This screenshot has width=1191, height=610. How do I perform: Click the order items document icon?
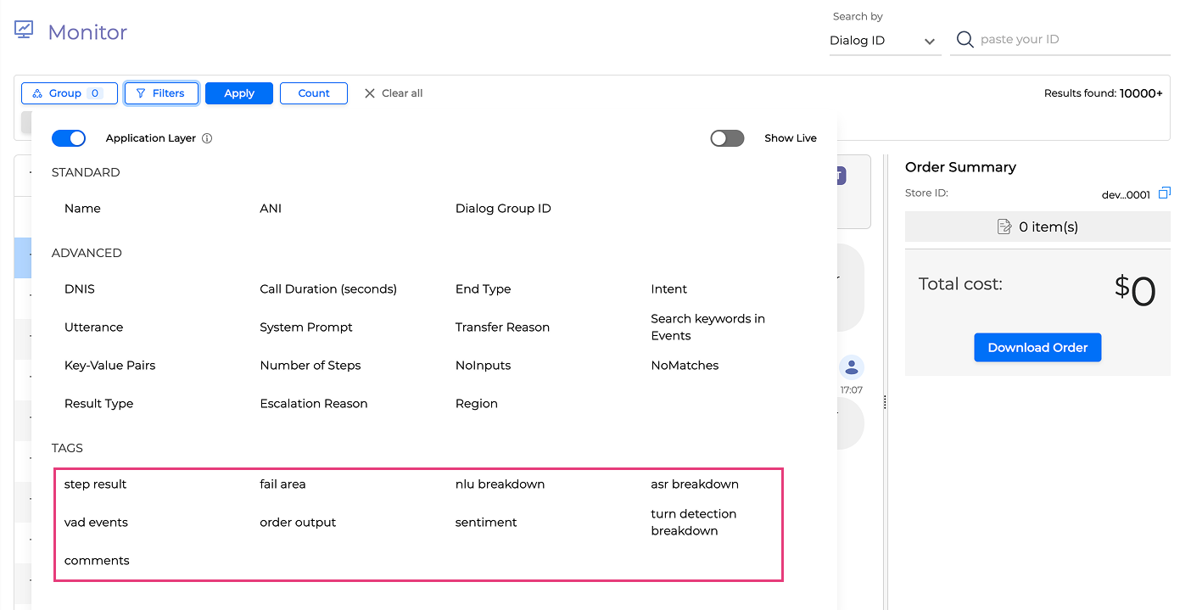(1004, 227)
